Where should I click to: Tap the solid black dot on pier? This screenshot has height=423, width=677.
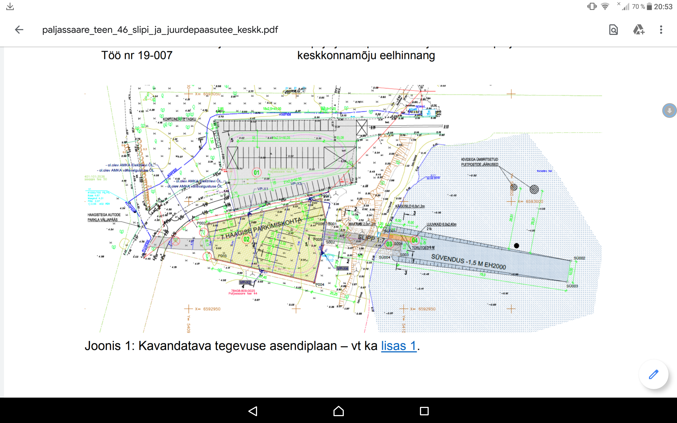click(516, 246)
